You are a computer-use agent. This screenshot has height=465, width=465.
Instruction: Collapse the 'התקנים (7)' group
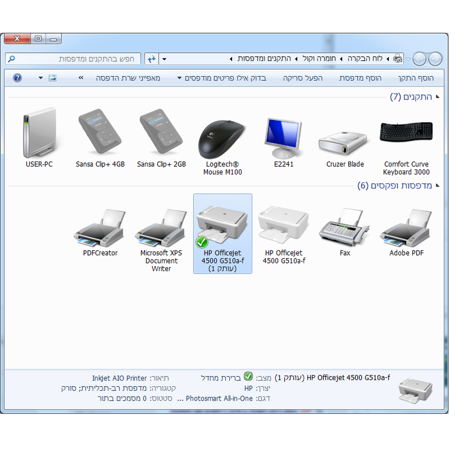tap(437, 97)
